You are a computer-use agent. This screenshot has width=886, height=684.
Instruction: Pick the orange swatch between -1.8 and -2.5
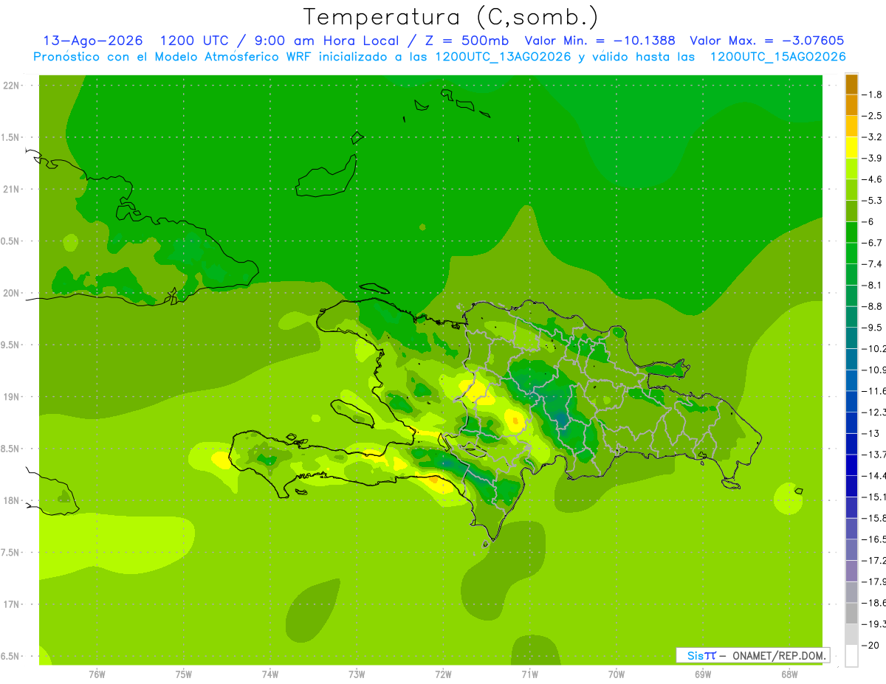851,105
